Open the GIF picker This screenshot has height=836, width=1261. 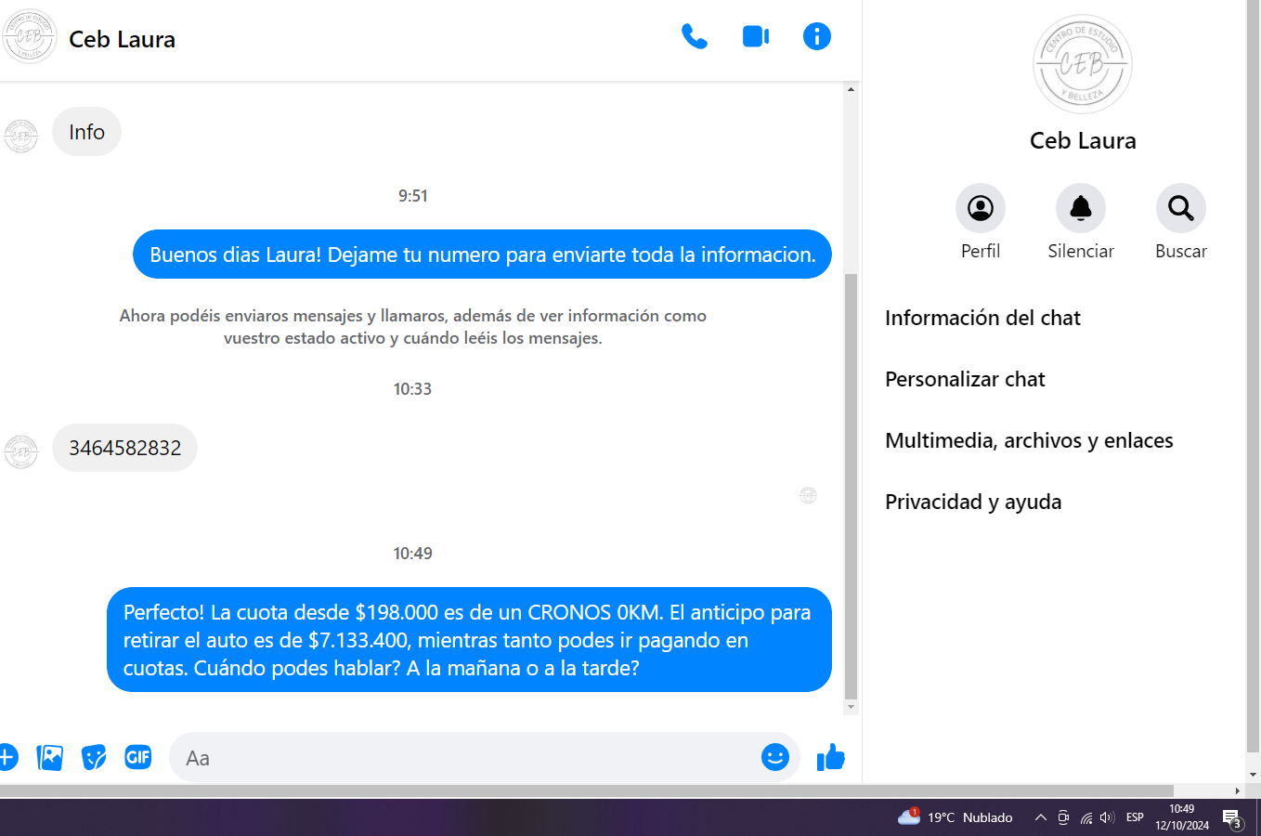(x=137, y=758)
